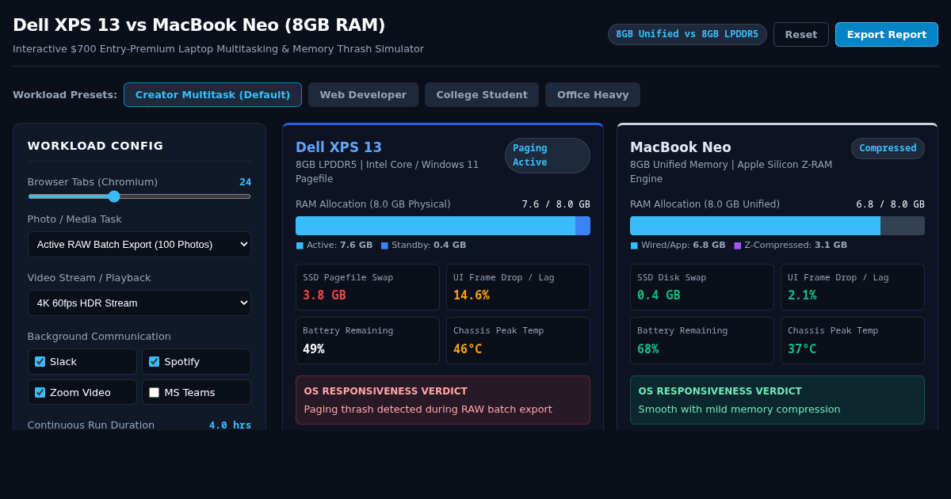Click MacBook Battery Remaining 68% value
This screenshot has height=499, width=951.
pos(648,349)
